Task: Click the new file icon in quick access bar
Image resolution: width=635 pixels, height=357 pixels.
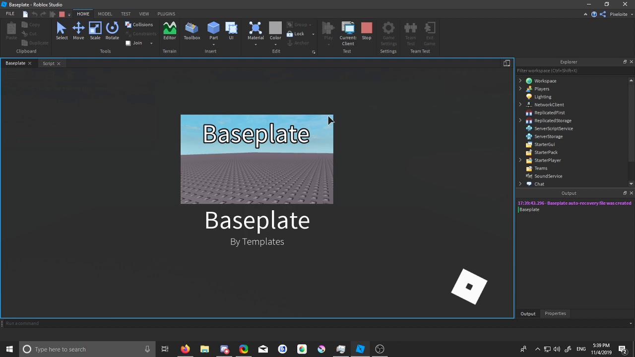Action: 25,14
